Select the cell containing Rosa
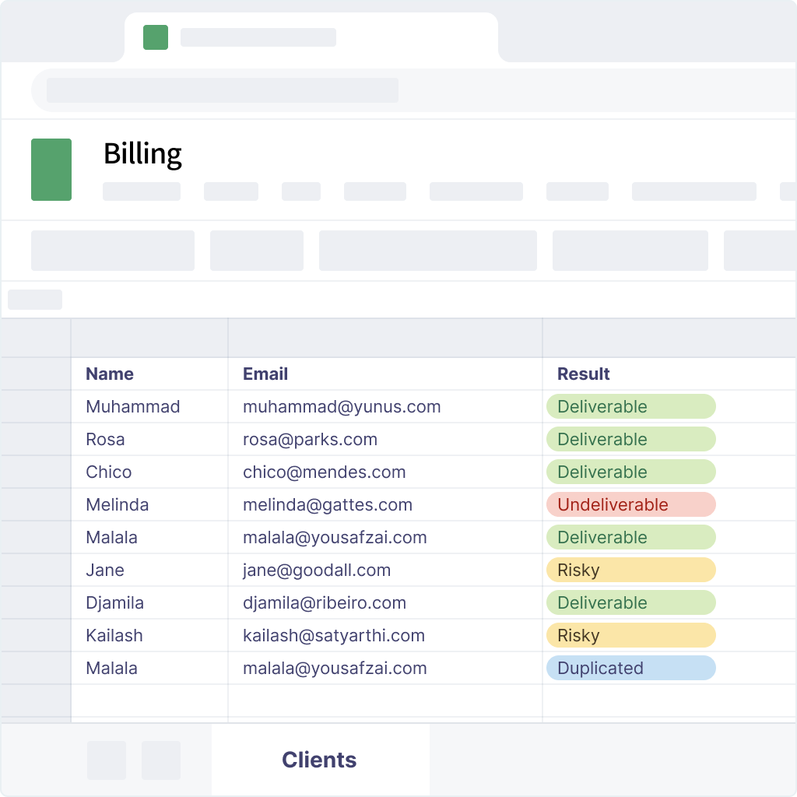Image resolution: width=797 pixels, height=797 pixels. click(149, 439)
